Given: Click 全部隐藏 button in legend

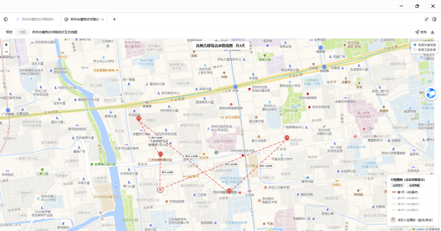Looking at the screenshot, I should pos(414,185).
